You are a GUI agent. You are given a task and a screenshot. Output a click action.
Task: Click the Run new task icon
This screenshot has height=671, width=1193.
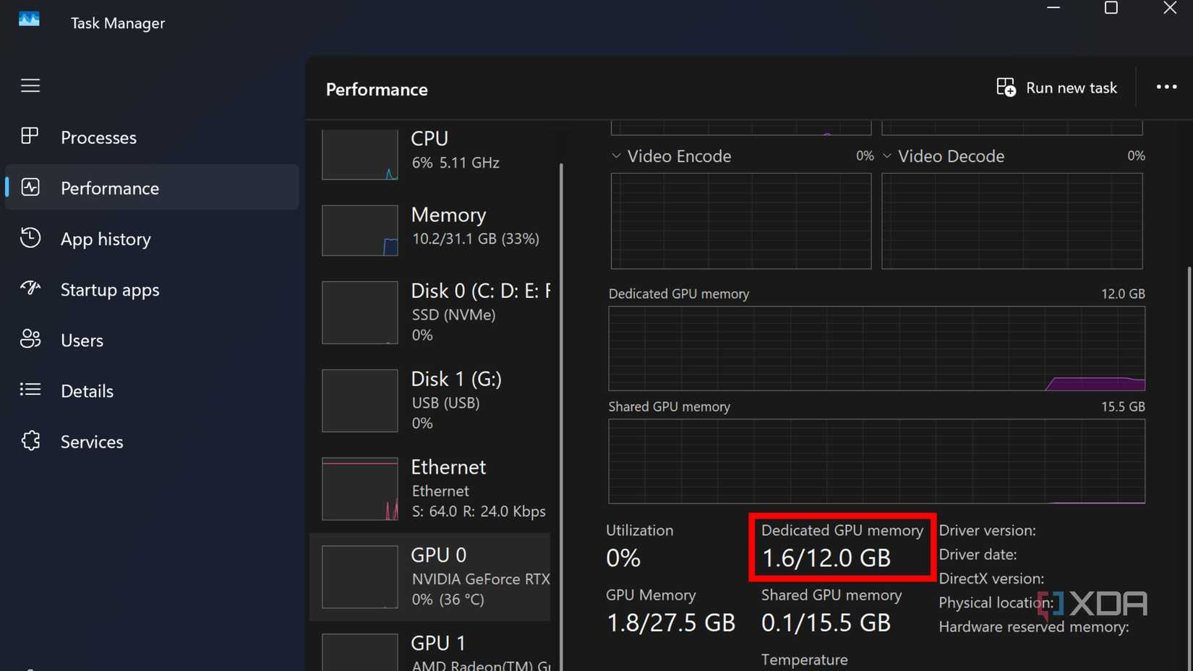point(1006,87)
